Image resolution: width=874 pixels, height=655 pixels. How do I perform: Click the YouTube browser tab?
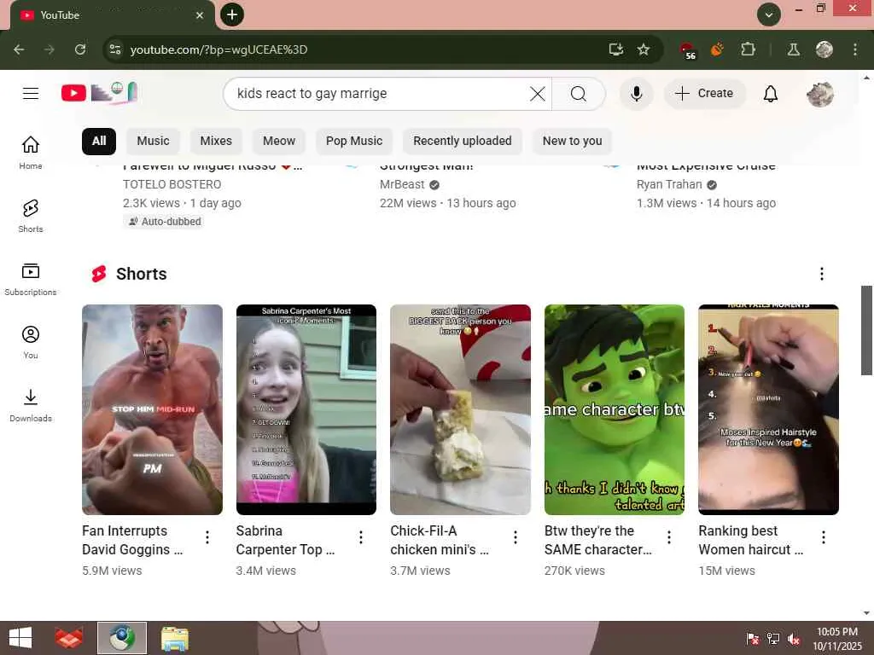click(x=112, y=15)
